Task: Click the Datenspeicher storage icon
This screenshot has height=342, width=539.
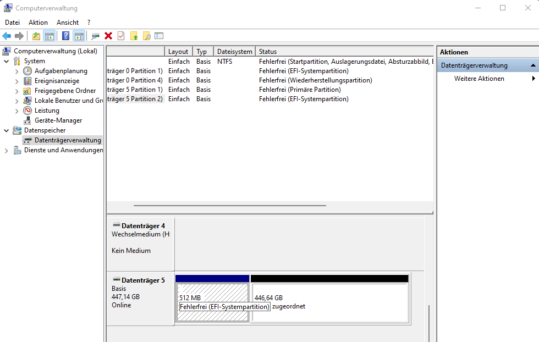Action: 17,130
